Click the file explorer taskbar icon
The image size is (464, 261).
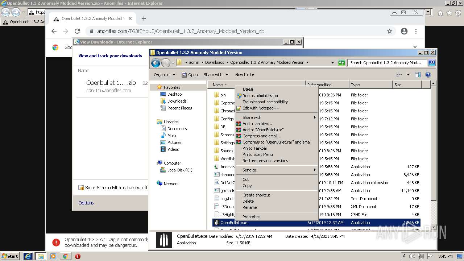(x=41, y=256)
